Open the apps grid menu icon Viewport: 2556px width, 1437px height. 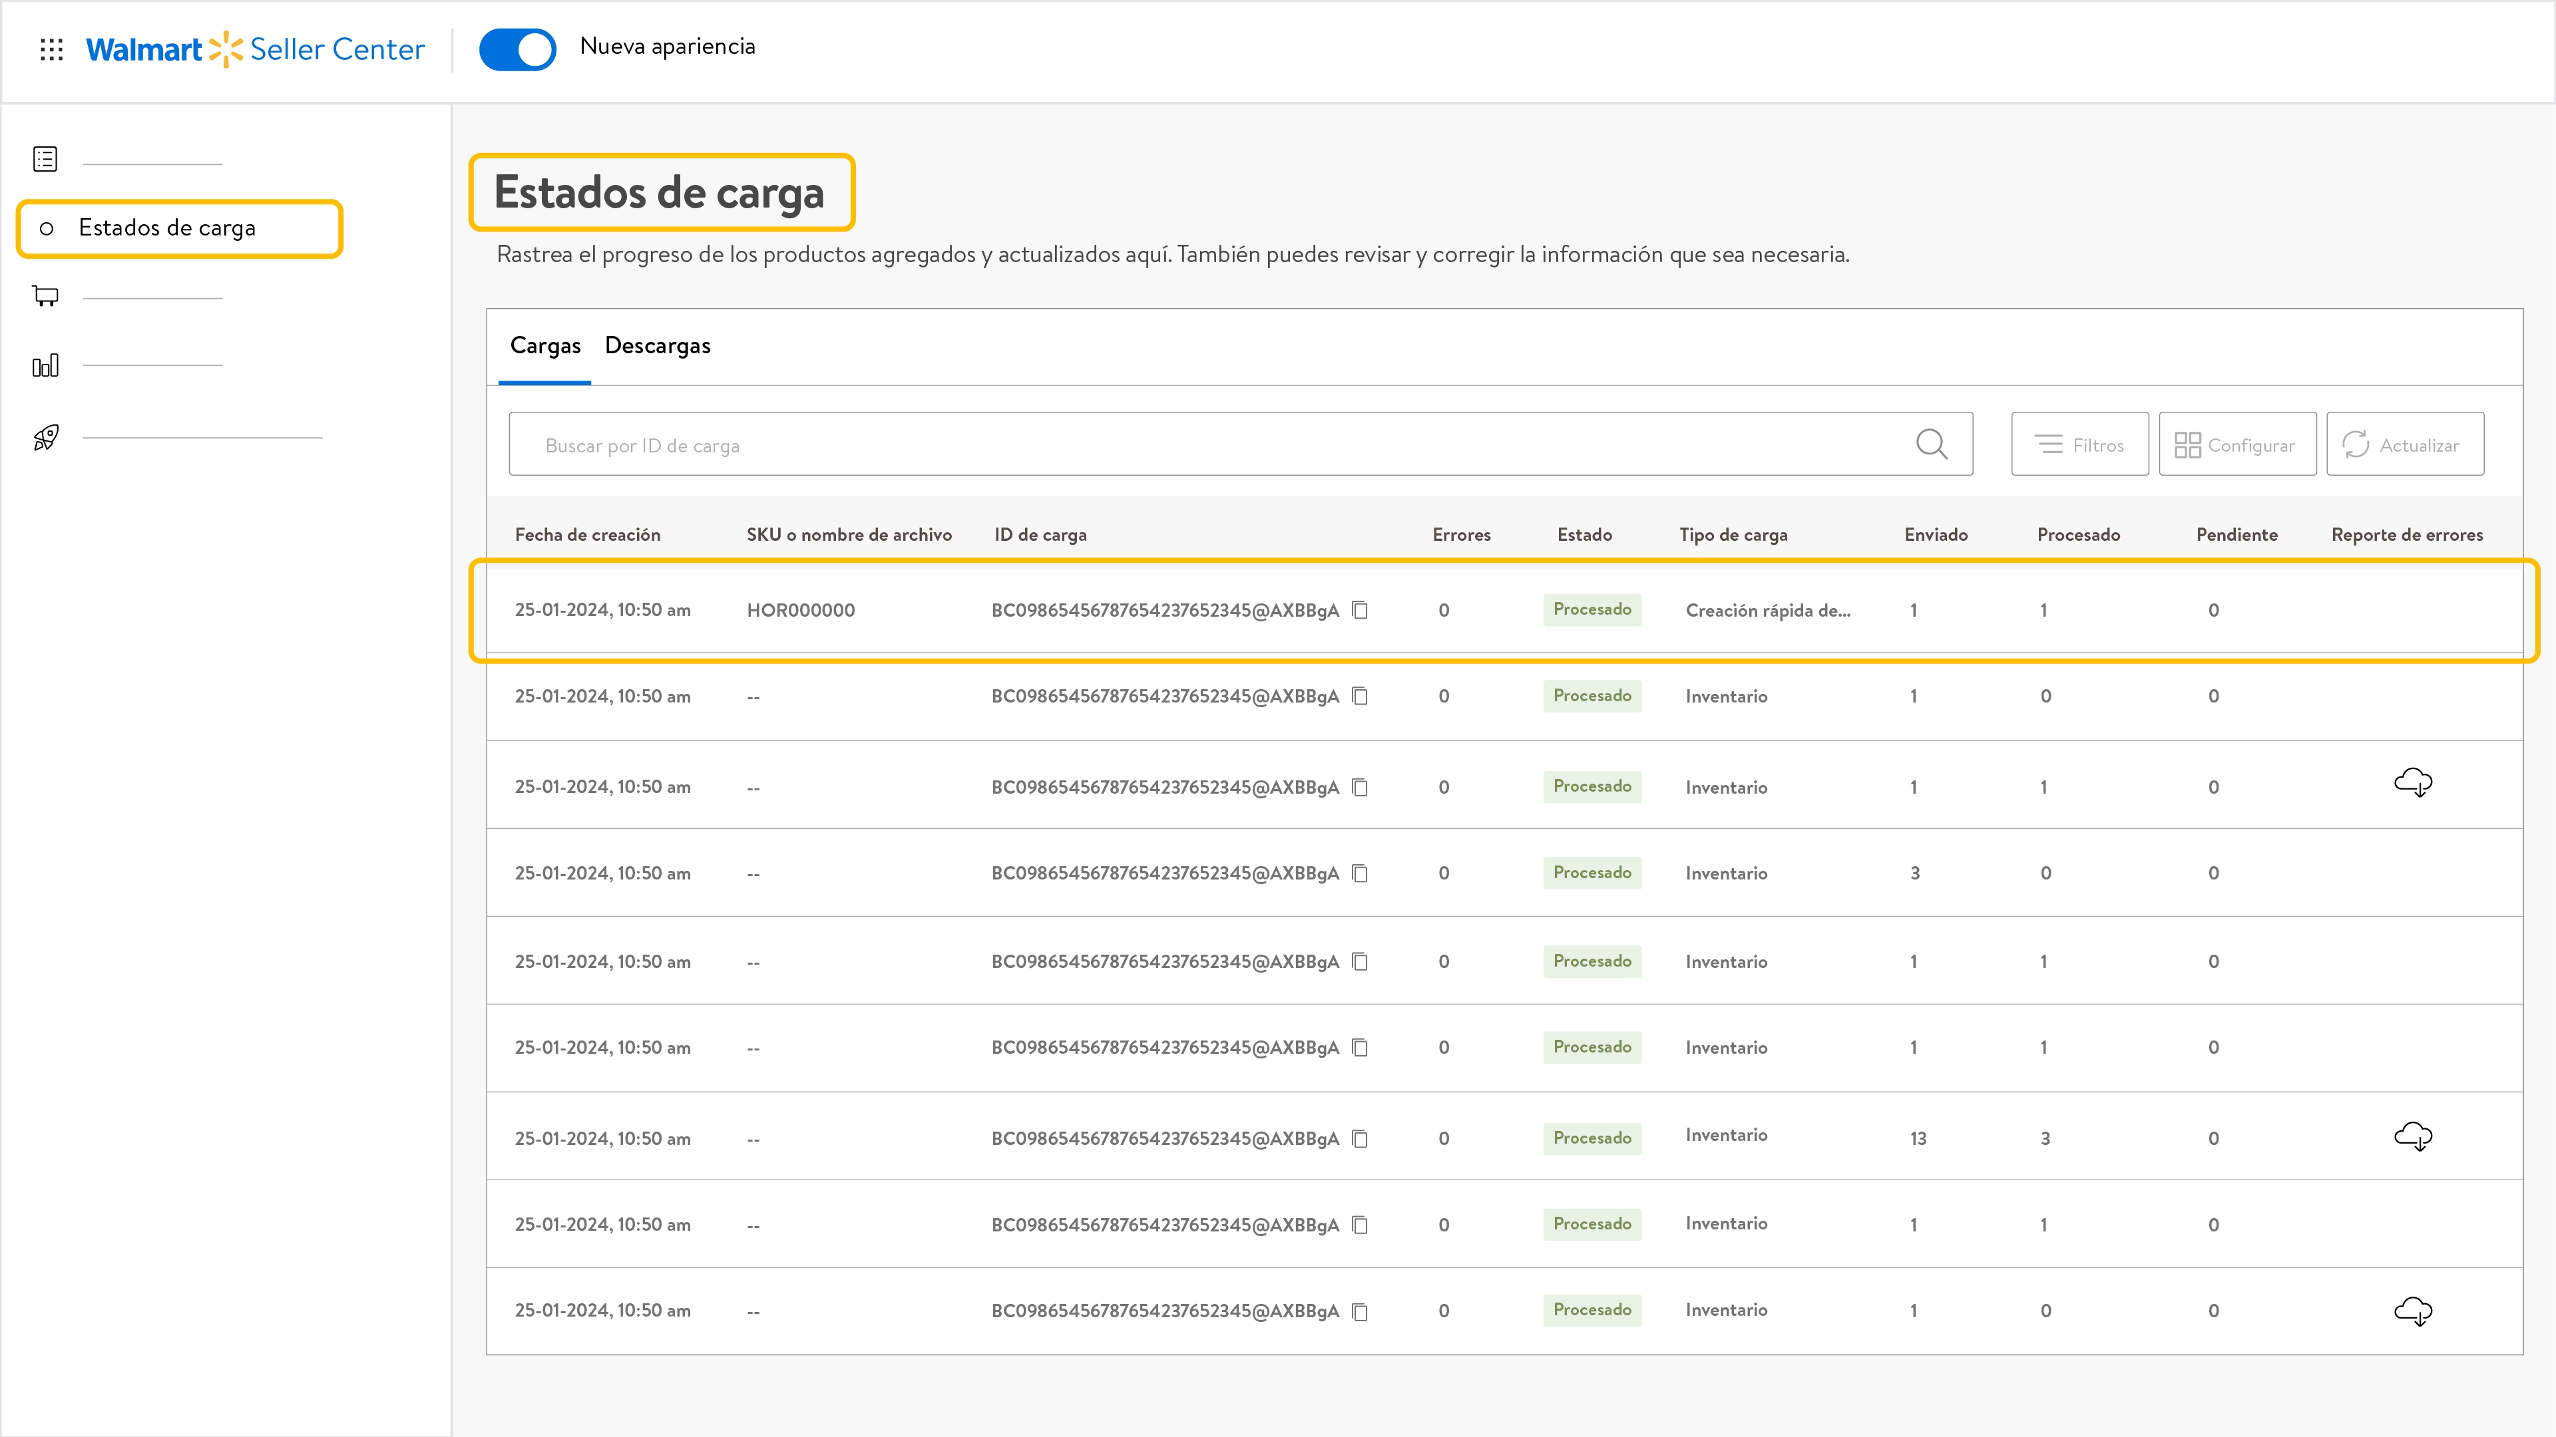(52, 50)
